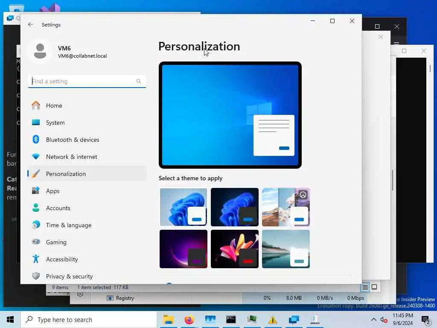Screen dimensions: 437x328
Task: Click the 0 Mbps network value in background window
Action: tap(355, 298)
